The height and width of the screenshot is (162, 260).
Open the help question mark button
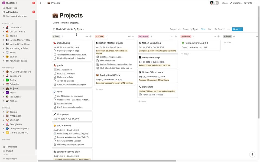point(252,154)
